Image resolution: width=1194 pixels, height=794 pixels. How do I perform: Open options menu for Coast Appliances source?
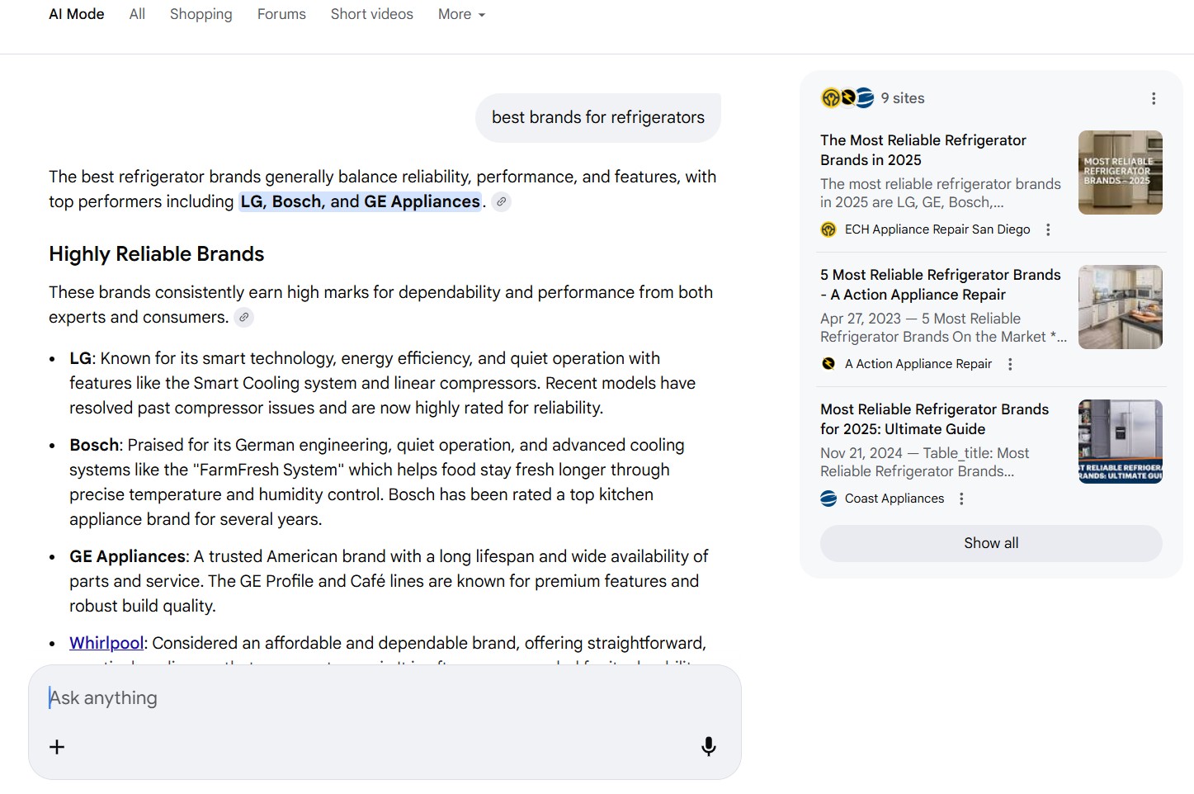click(x=961, y=499)
